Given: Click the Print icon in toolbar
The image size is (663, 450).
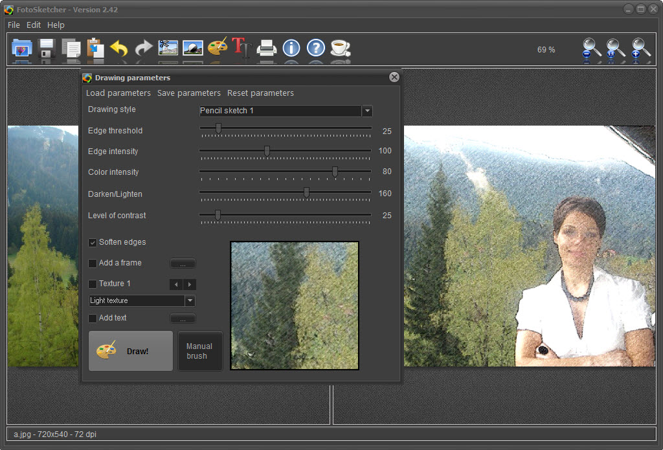Looking at the screenshot, I should pos(267,48).
